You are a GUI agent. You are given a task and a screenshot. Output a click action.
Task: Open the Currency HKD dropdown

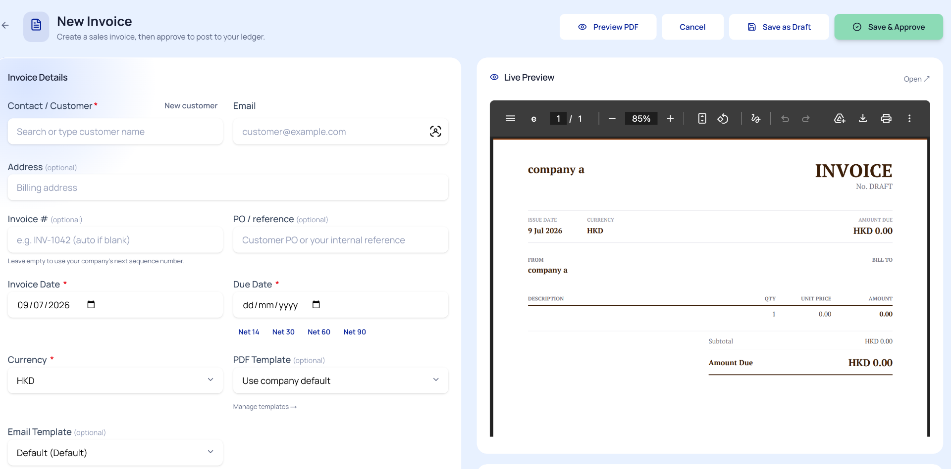[115, 380]
